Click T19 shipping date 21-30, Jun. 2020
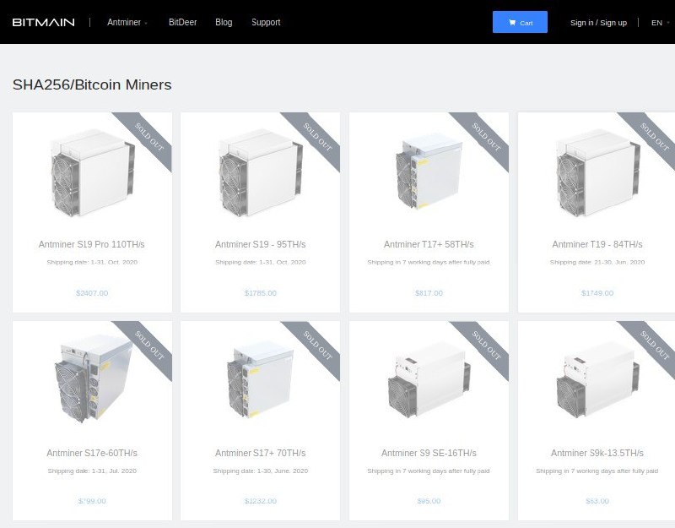 tap(597, 262)
